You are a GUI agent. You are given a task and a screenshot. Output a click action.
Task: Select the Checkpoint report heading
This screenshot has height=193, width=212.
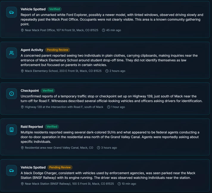pos(30,91)
